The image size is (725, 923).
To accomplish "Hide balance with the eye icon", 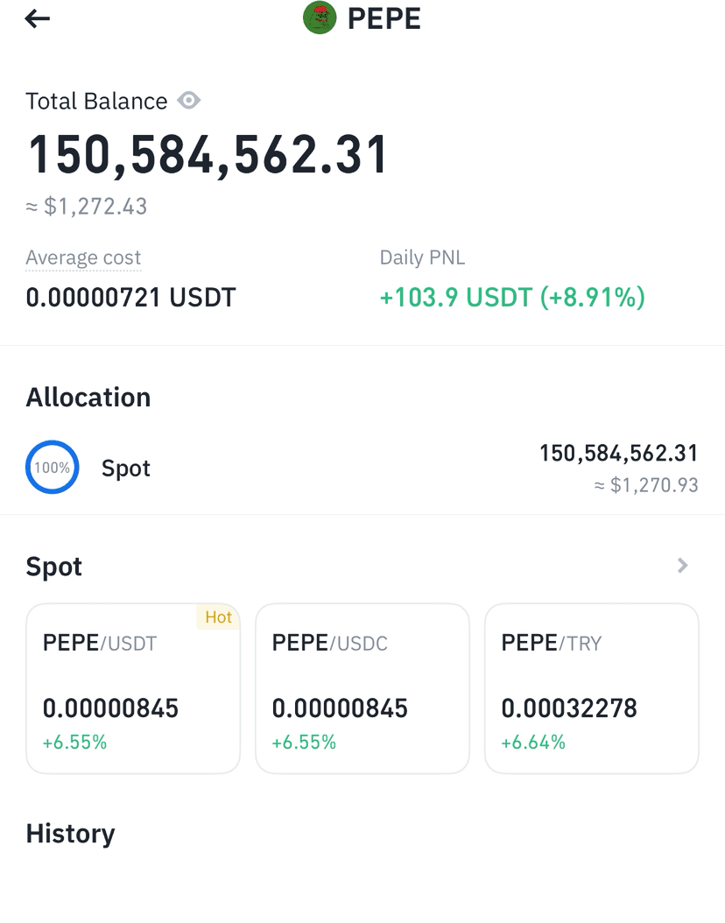I will tap(189, 101).
